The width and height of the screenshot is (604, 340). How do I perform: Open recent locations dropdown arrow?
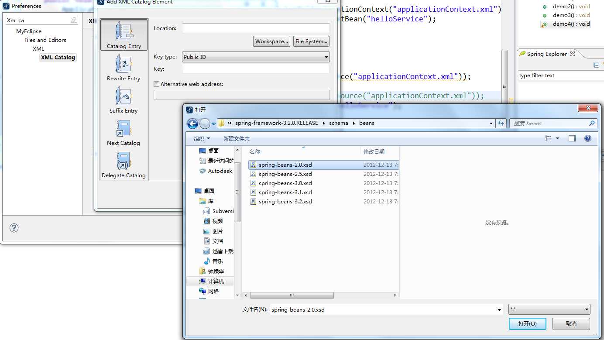pos(213,124)
